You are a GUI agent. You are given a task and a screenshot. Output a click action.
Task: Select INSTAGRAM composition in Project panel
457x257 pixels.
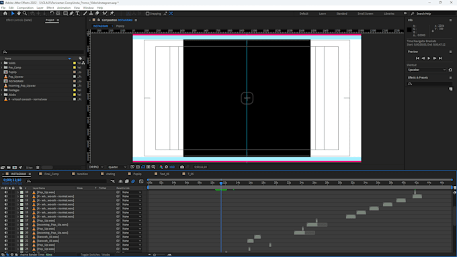click(x=16, y=81)
